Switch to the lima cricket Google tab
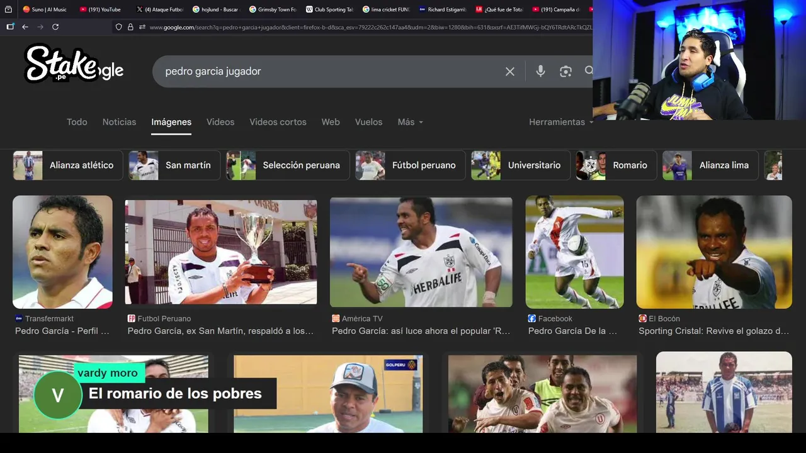The height and width of the screenshot is (453, 806). [x=385, y=9]
